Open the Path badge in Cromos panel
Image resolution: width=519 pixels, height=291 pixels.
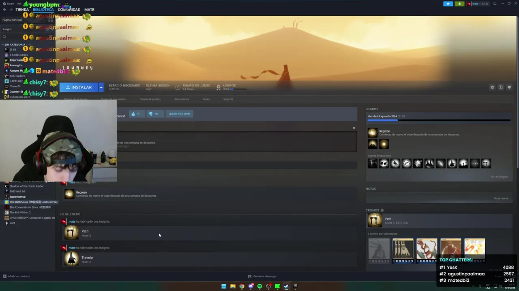[375, 221]
